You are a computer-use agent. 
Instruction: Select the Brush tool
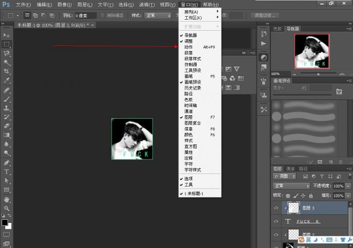tap(7, 99)
